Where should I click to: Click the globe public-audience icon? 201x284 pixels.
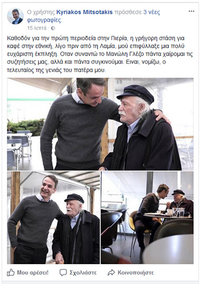click(53, 28)
